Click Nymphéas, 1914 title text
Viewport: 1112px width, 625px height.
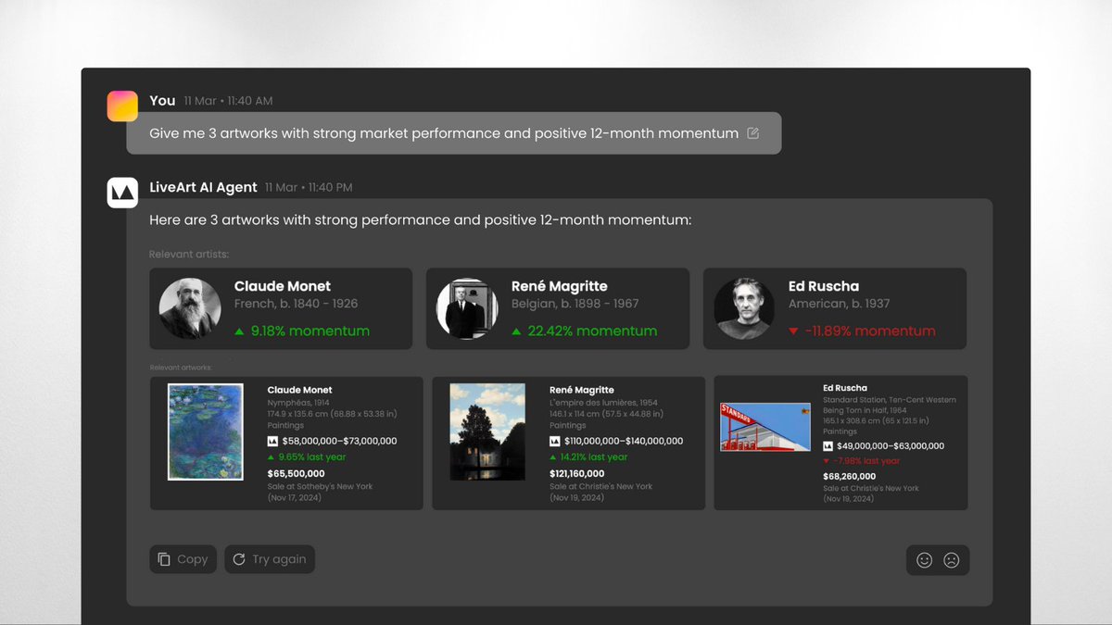tap(300, 403)
